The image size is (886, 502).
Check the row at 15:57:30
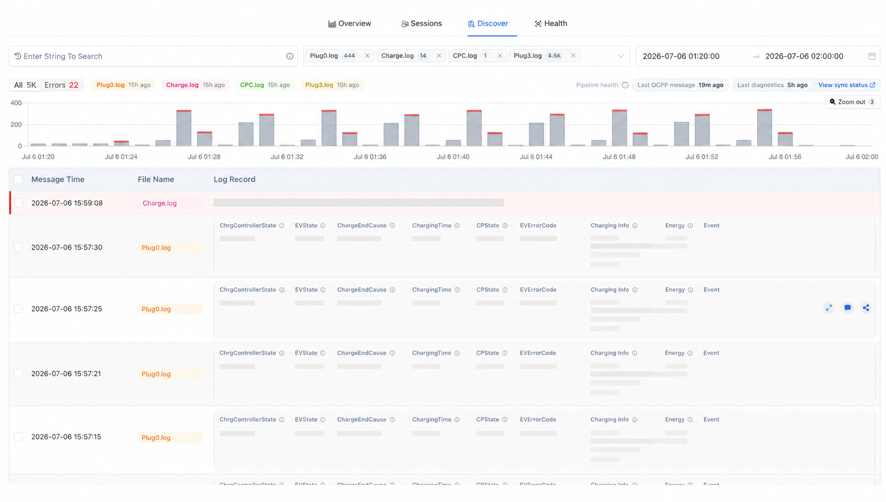19,248
